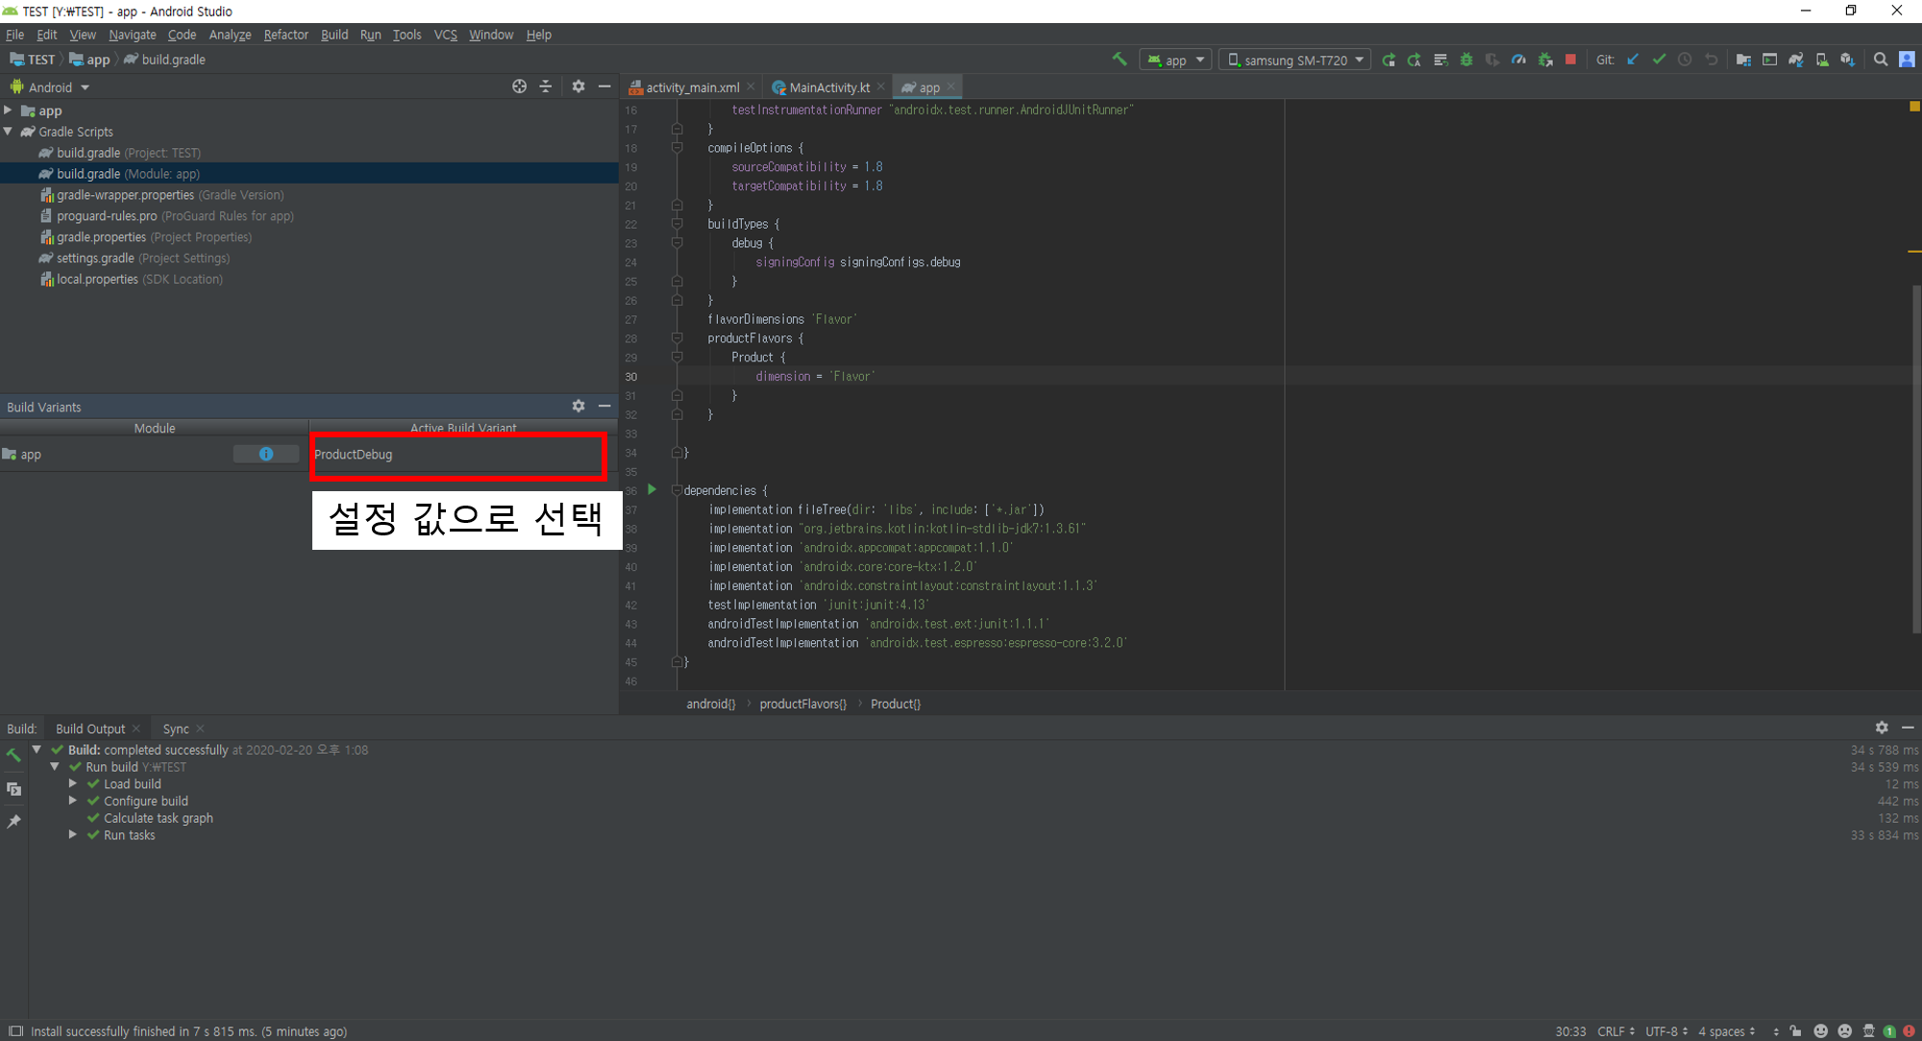Click the Debug app bug icon

click(1466, 60)
